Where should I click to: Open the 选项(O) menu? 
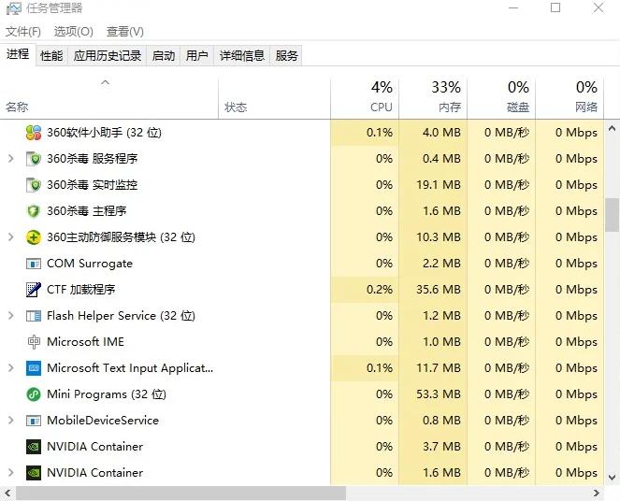(x=74, y=32)
